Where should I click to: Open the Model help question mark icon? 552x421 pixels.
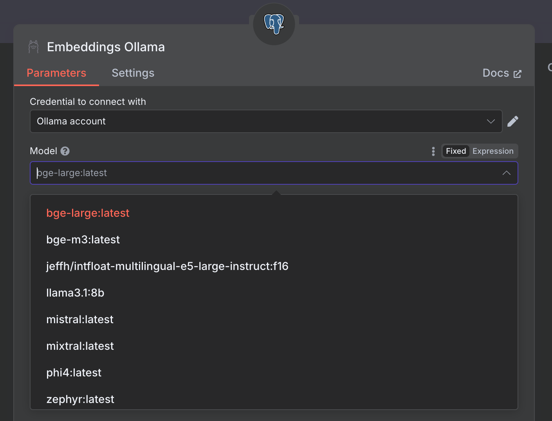coord(65,151)
